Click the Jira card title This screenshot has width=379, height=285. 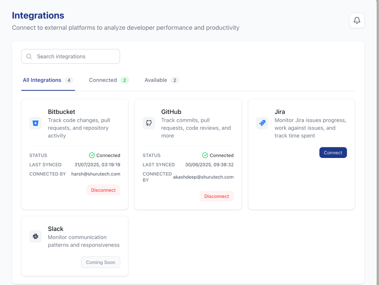click(x=280, y=112)
